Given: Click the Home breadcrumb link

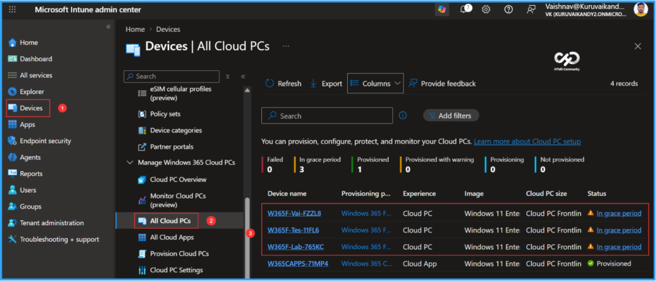Looking at the screenshot, I should (x=135, y=29).
